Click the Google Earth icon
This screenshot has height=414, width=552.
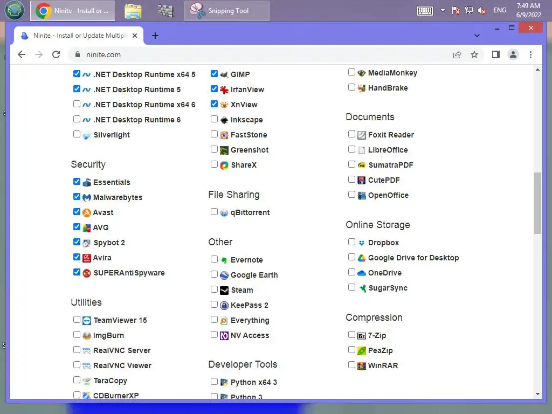[224, 275]
